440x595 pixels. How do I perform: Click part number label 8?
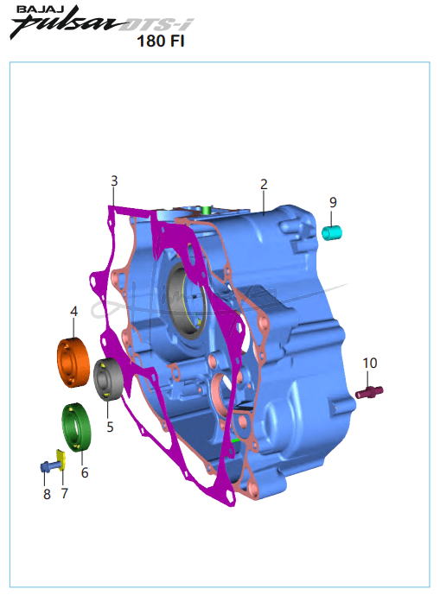[47, 494]
